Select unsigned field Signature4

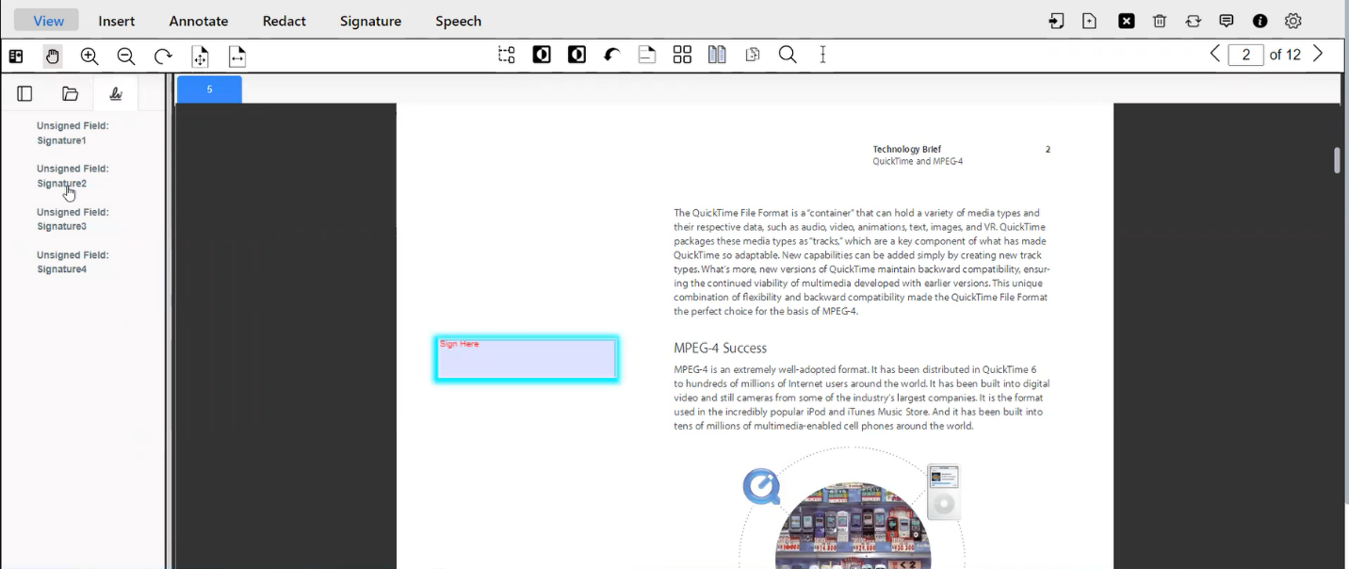tap(73, 262)
